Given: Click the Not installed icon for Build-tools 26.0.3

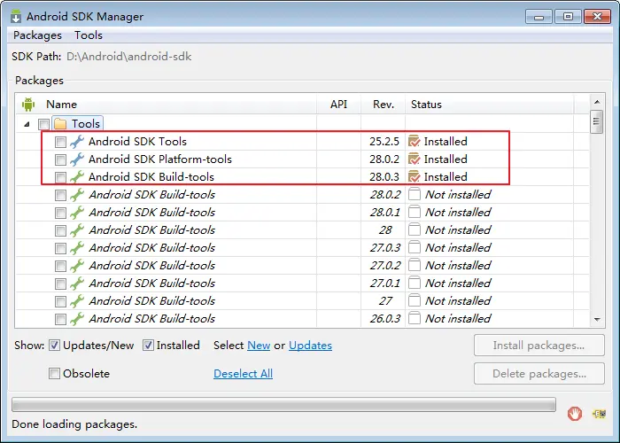Looking at the screenshot, I should coord(414,319).
